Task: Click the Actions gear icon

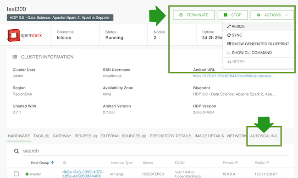Action: point(259,15)
